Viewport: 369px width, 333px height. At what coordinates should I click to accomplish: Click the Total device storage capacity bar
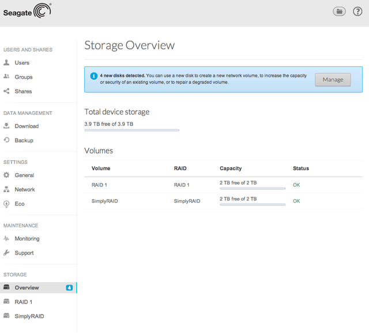pyautogui.click(x=132, y=130)
